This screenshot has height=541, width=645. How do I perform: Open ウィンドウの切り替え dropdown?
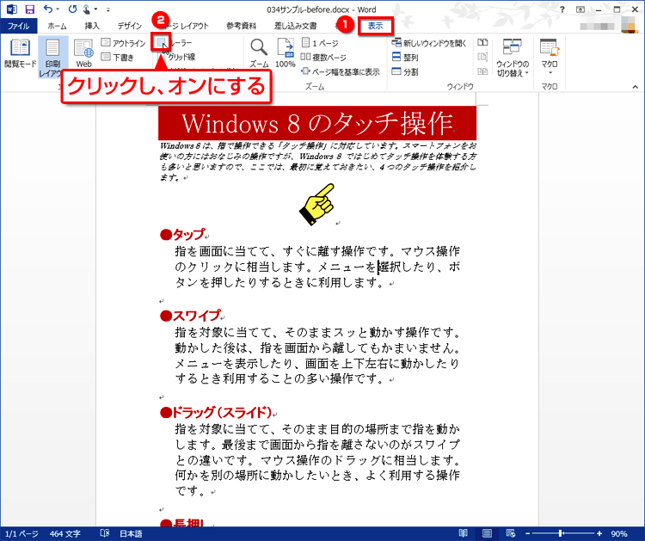coord(513,58)
